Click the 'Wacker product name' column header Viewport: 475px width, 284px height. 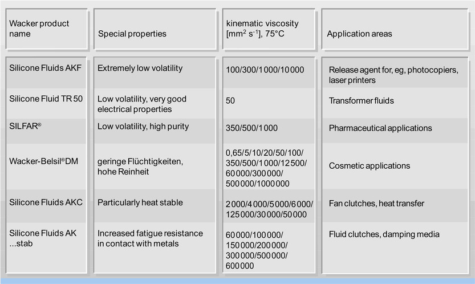(46, 29)
